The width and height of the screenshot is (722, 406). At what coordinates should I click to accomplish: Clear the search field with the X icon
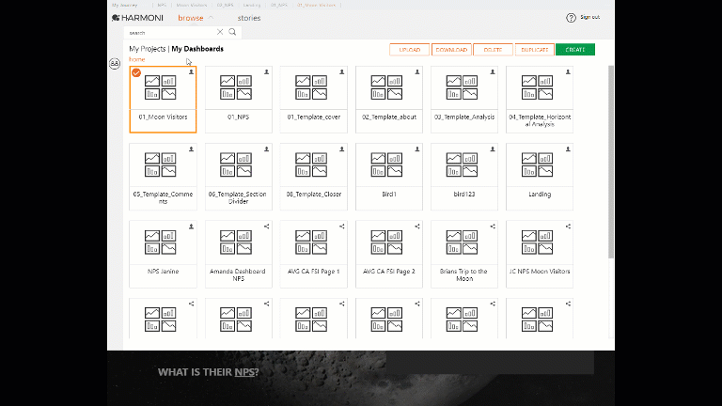coord(220,32)
